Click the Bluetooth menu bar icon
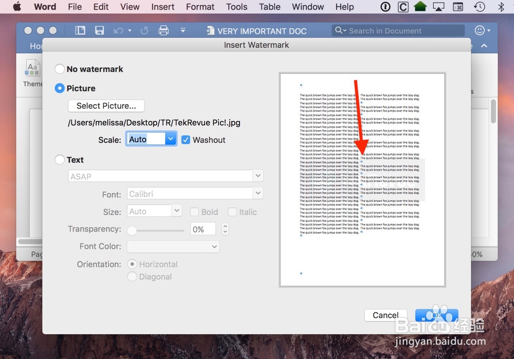514x359 pixels. [501, 7]
